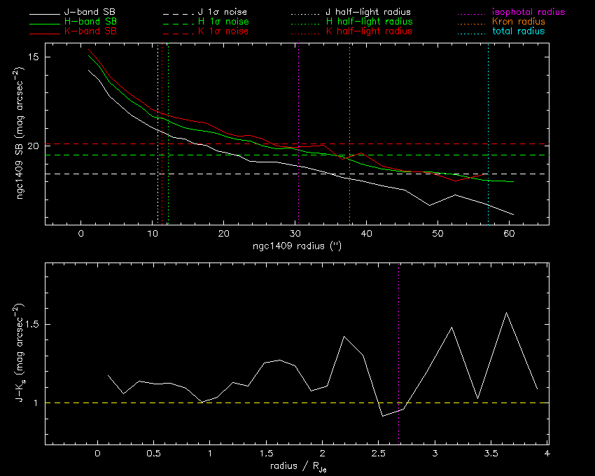Viewport: 595px width, 476px height.
Task: Click the '1.5' tick label on bottom y-axis
Action: point(32,325)
